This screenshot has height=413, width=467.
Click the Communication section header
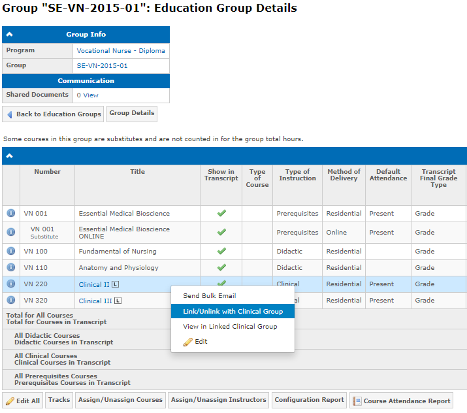pos(86,81)
